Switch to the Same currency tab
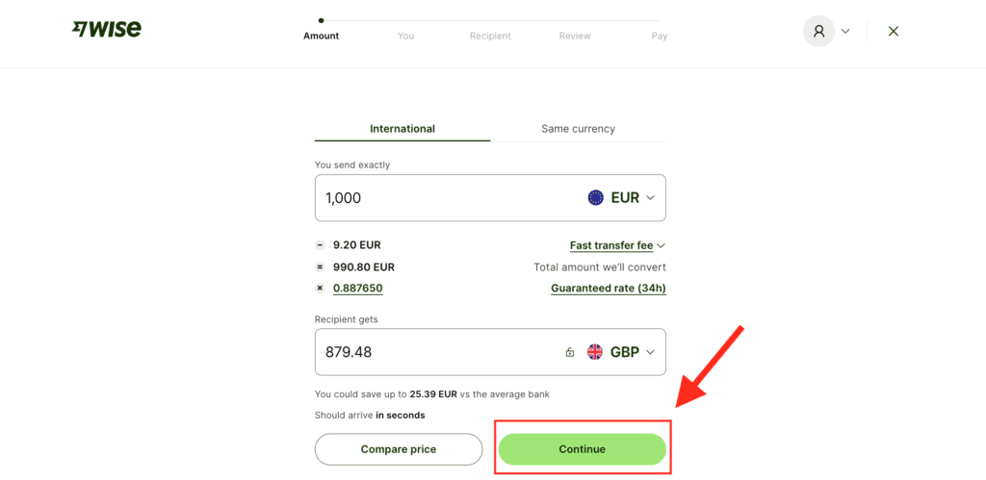 (578, 129)
